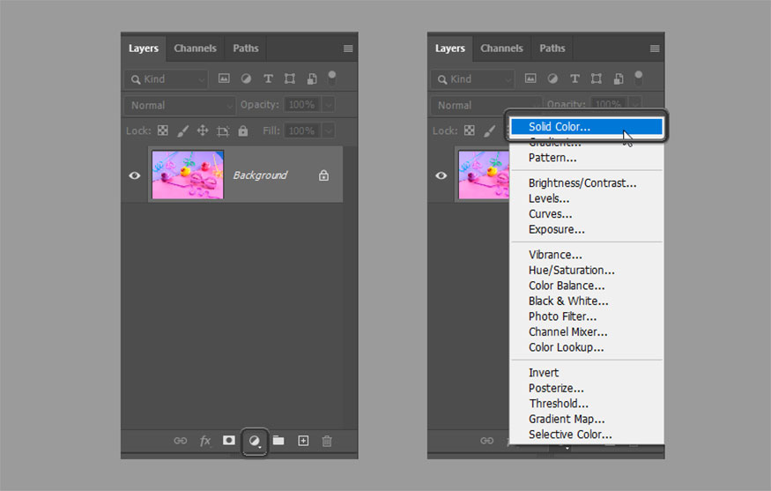Expand Opacity slider arrow in left panel

pos(329,104)
